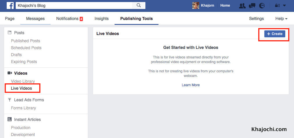
Task: Click the Create live video button
Action: click(275, 34)
